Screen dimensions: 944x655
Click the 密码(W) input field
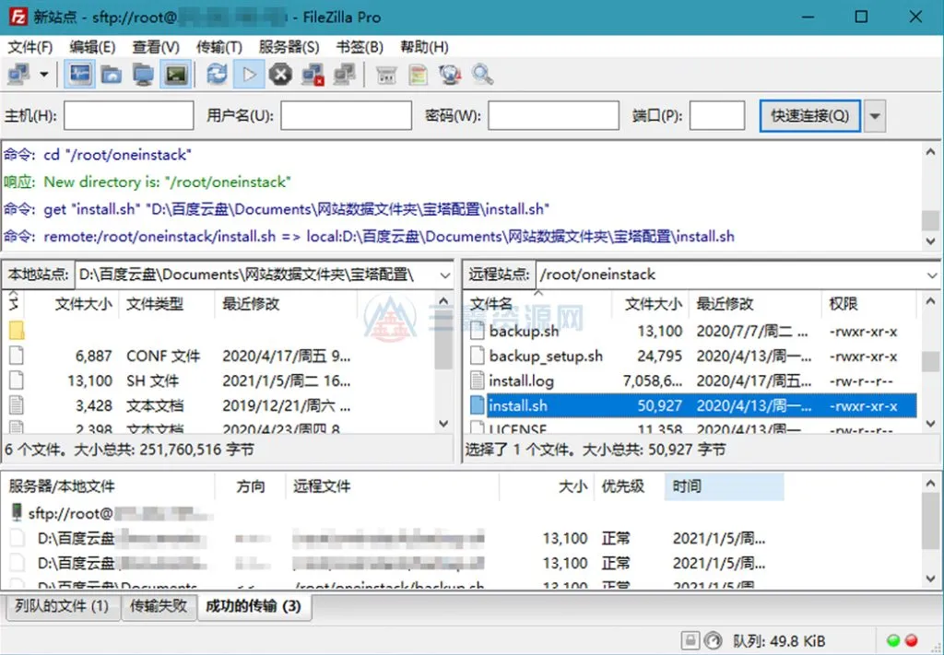pyautogui.click(x=552, y=115)
